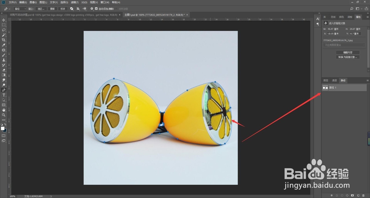The width and height of the screenshot is (370, 198).
Task: Click the background color swatch
Action: click(5, 131)
